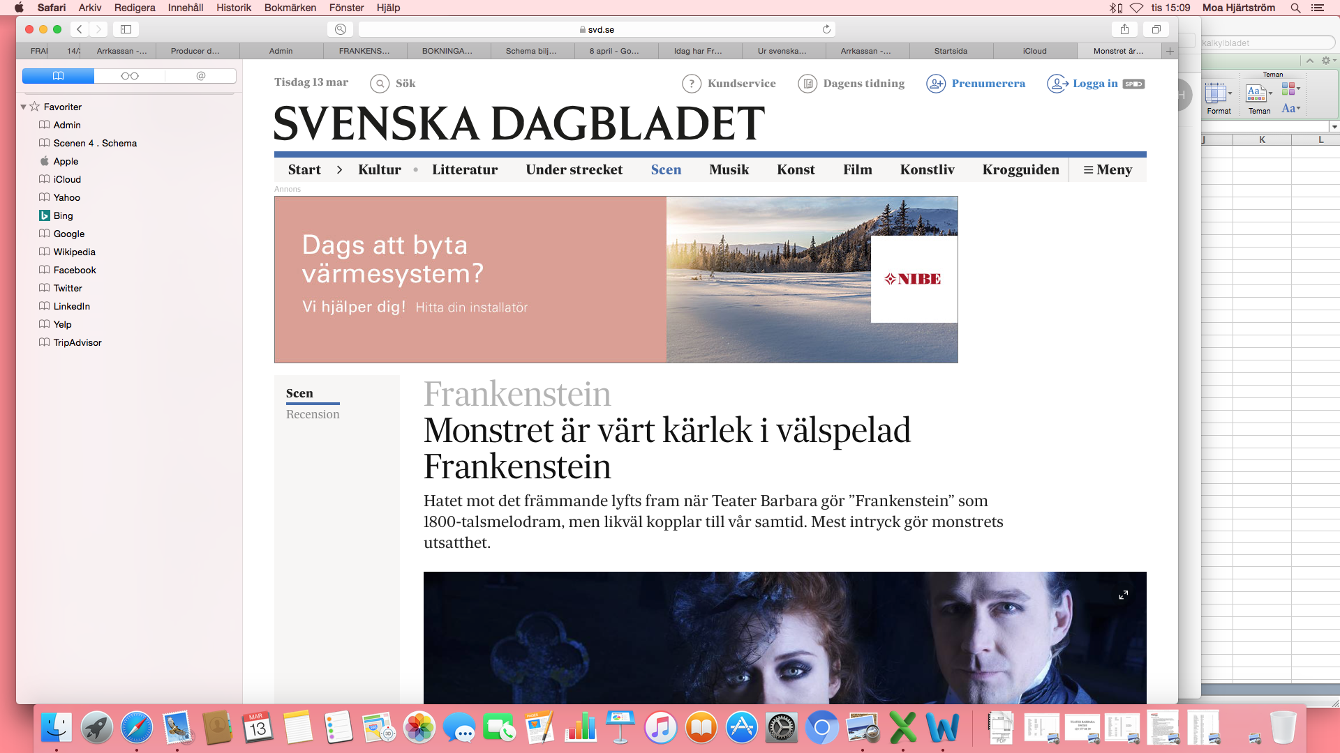Toggle the Safari sidebar button
Screen dimensions: 1340x753
coord(126,29)
